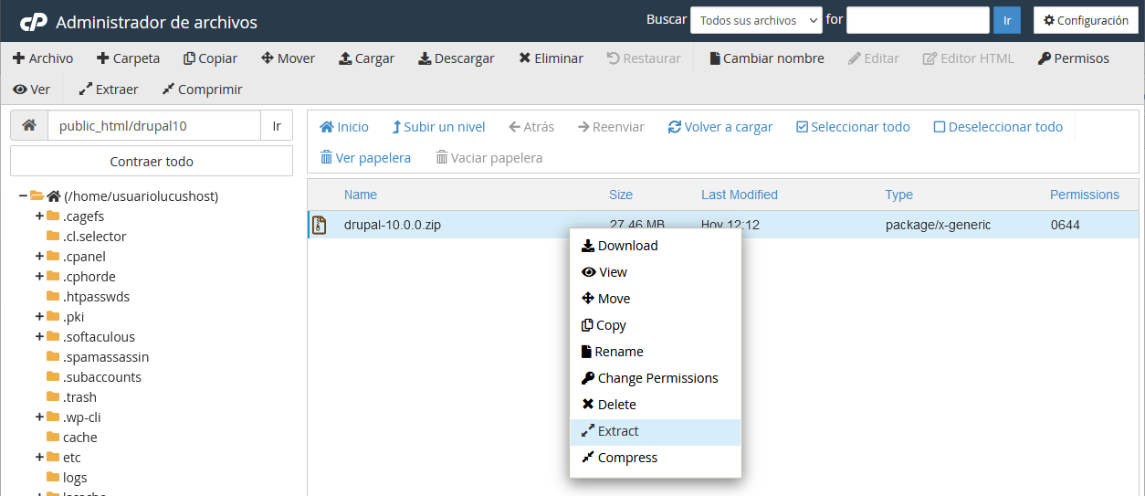Select the .spamassassin folder in tree
Image resolution: width=1145 pixels, height=496 pixels.
pos(106,357)
